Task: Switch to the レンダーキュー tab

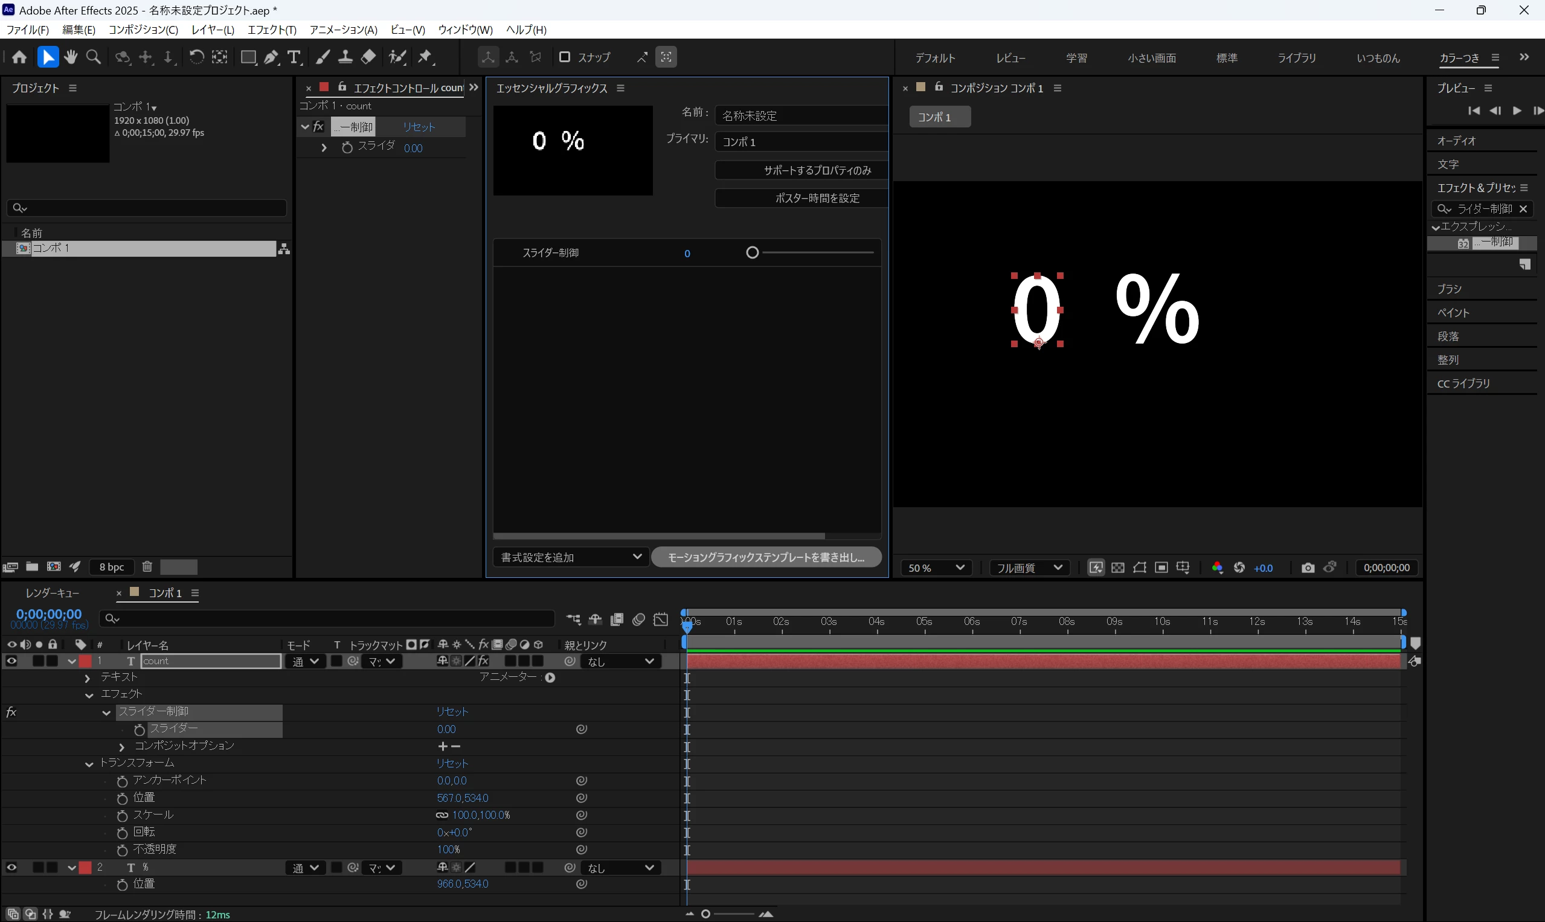Action: coord(52,593)
